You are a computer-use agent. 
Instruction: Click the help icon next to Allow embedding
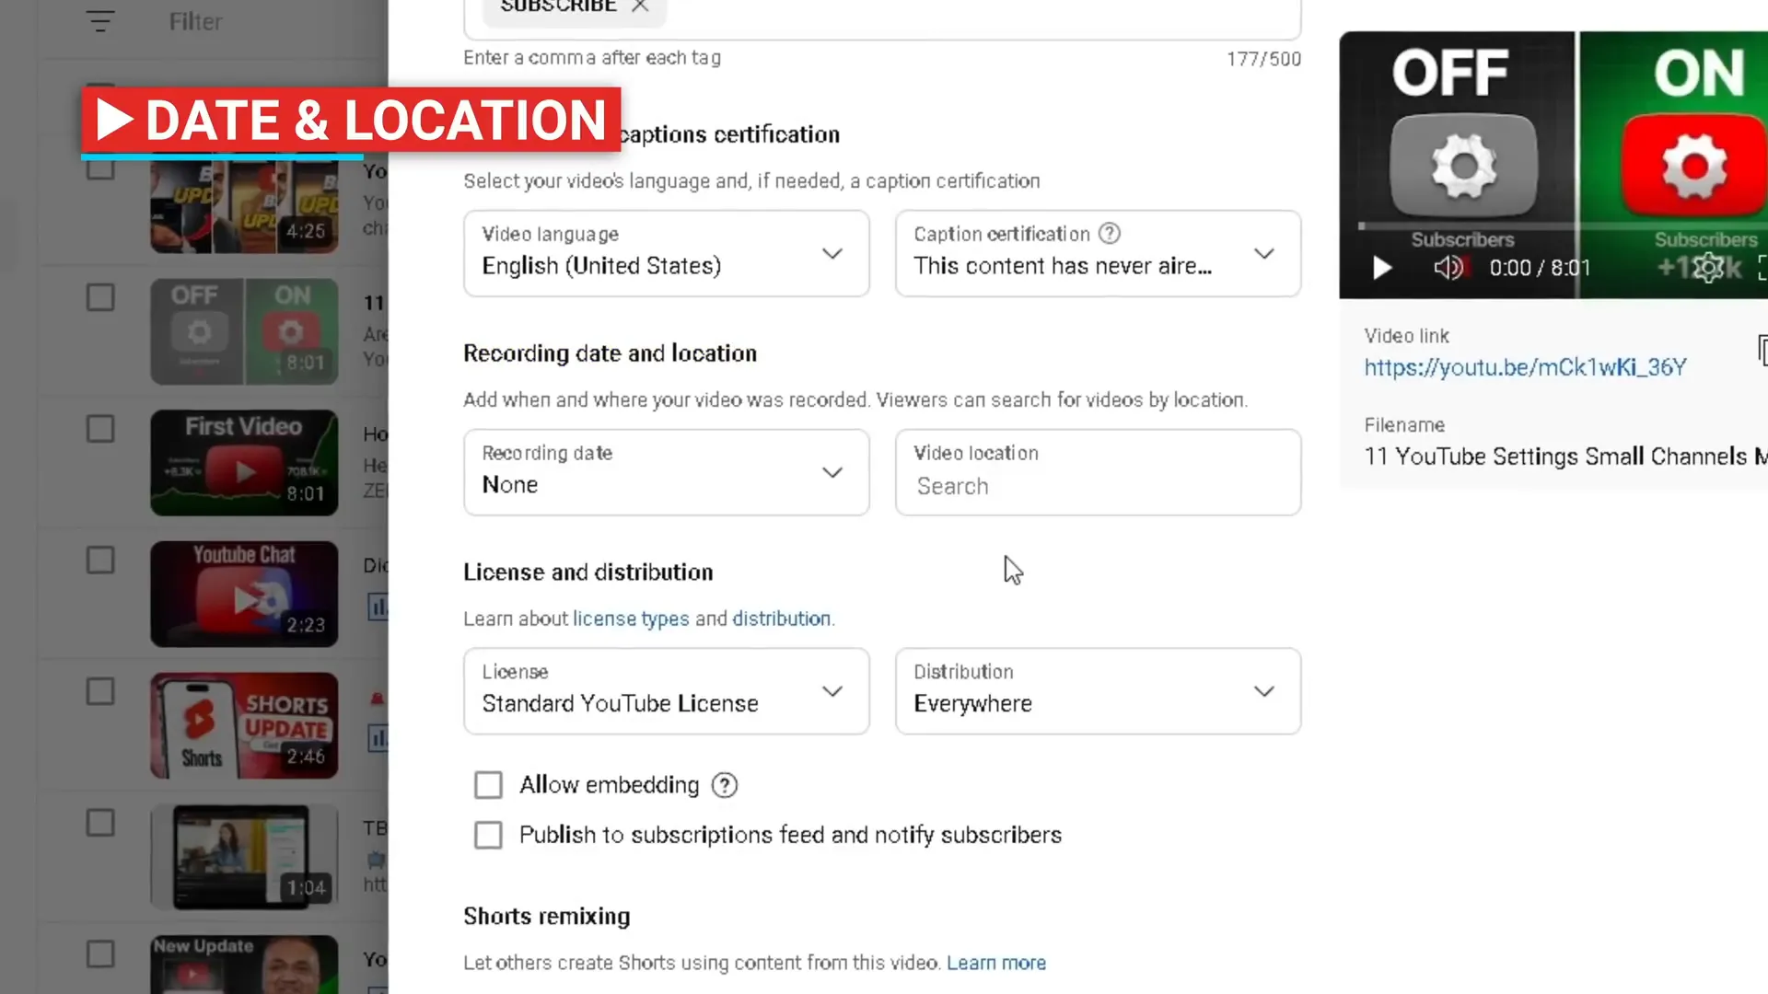724,784
